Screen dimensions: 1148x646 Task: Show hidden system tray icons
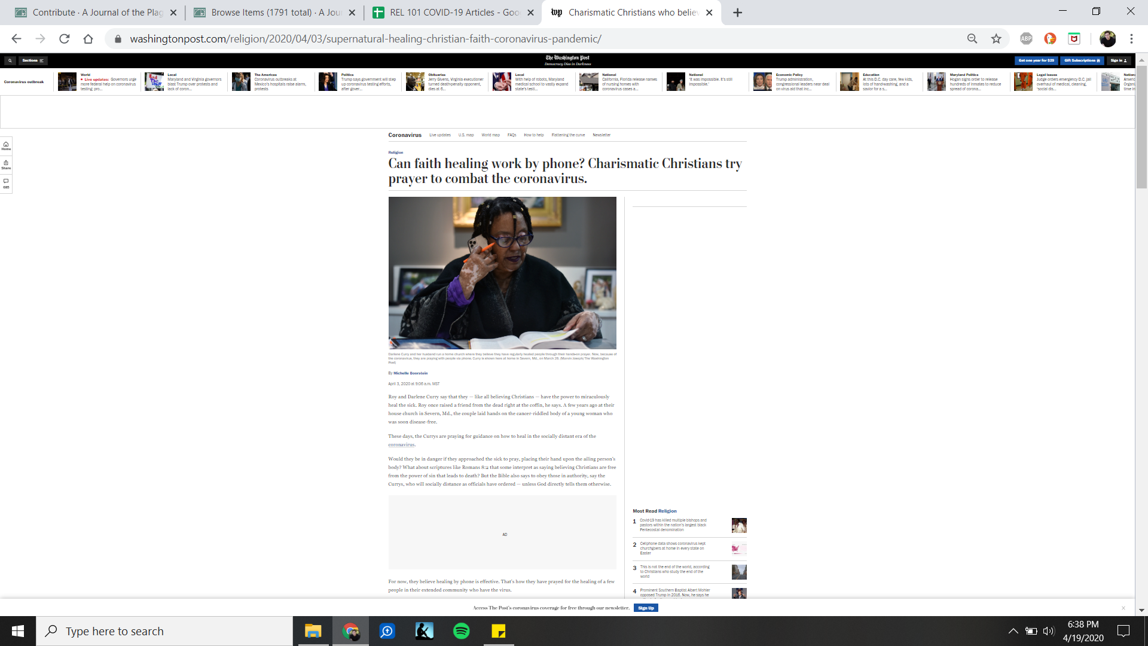1013,631
